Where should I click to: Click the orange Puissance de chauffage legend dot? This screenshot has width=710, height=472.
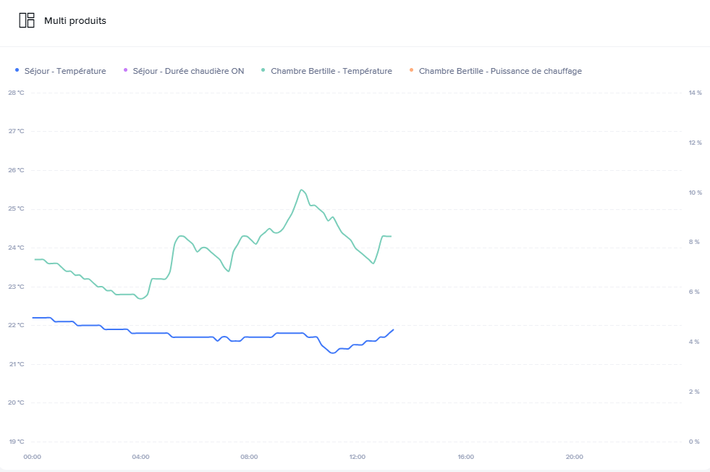pos(411,70)
